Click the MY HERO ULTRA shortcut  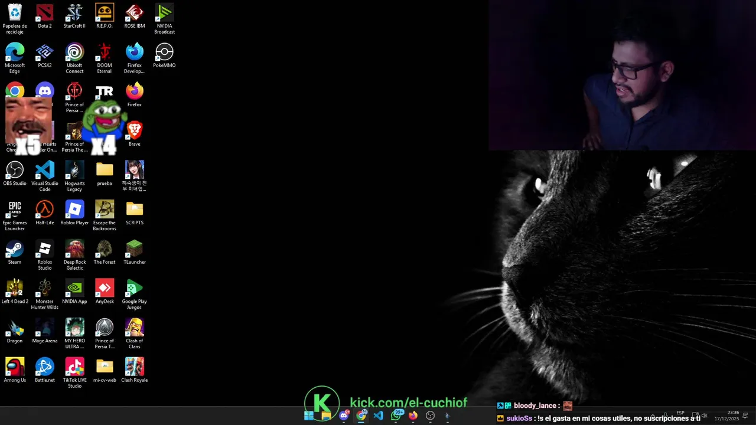click(74, 334)
